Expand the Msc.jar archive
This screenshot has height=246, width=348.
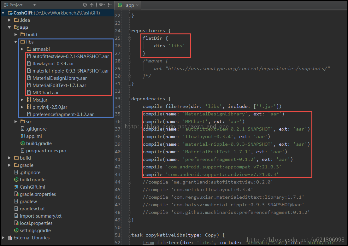pyautogui.click(x=22, y=100)
